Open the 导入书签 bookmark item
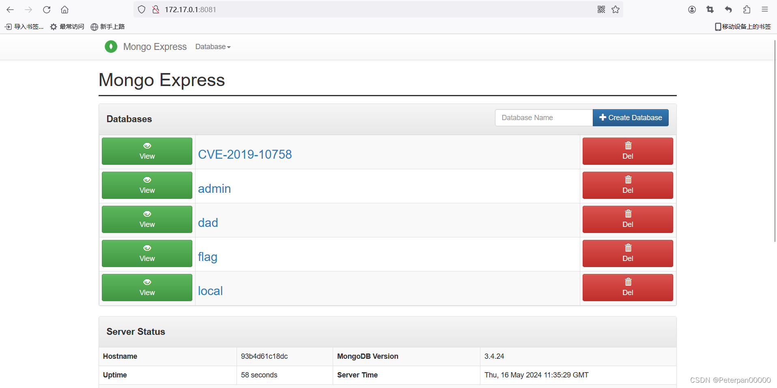The width and height of the screenshot is (777, 388). point(24,27)
